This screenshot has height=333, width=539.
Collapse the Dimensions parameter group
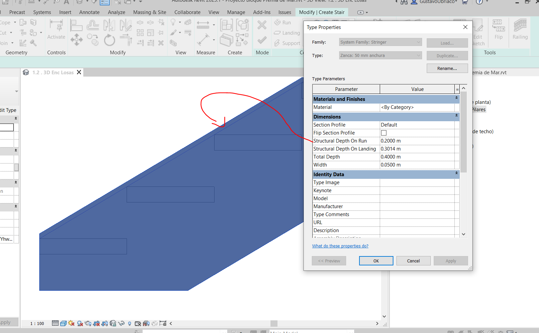456,116
